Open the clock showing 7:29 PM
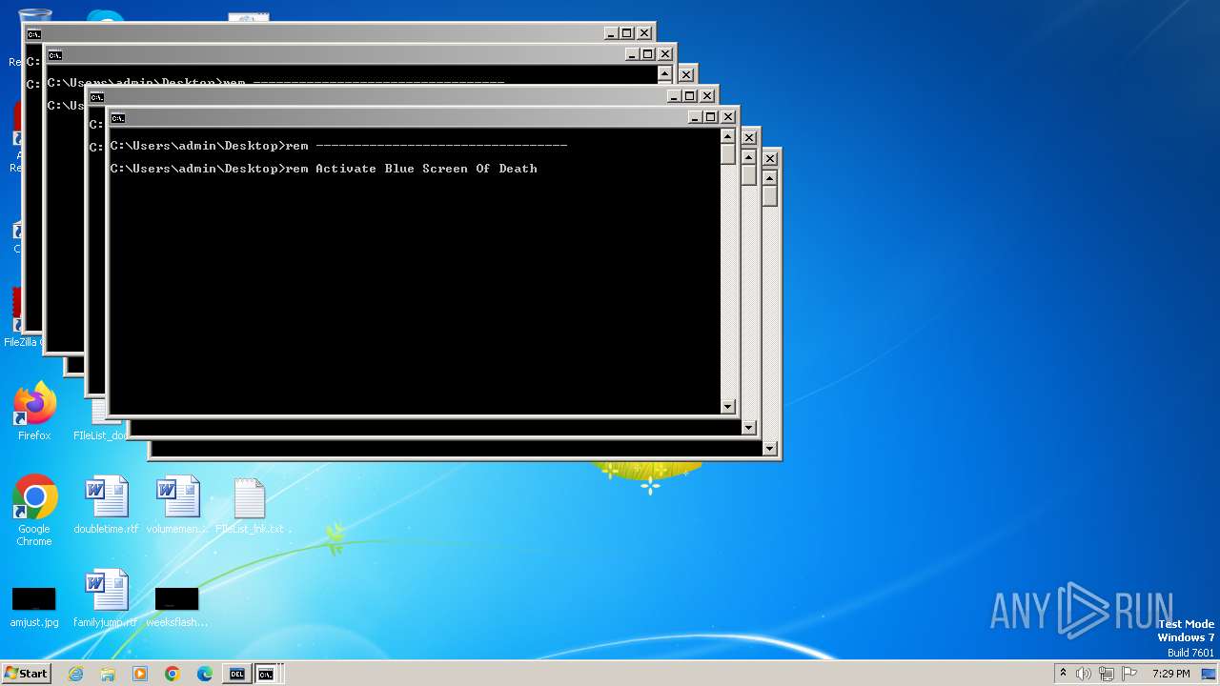Screen dimensions: 1220x686 1170,674
